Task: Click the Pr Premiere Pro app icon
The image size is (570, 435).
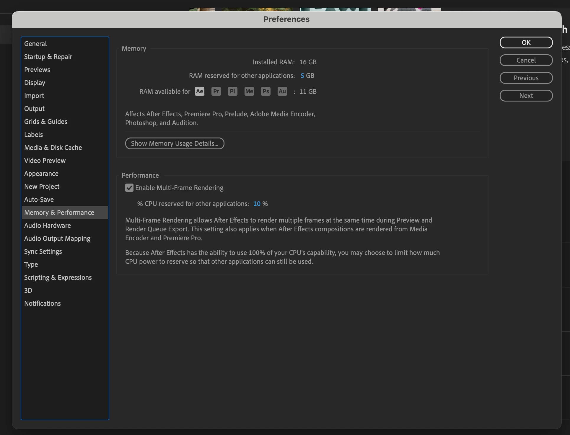Action: coord(216,91)
